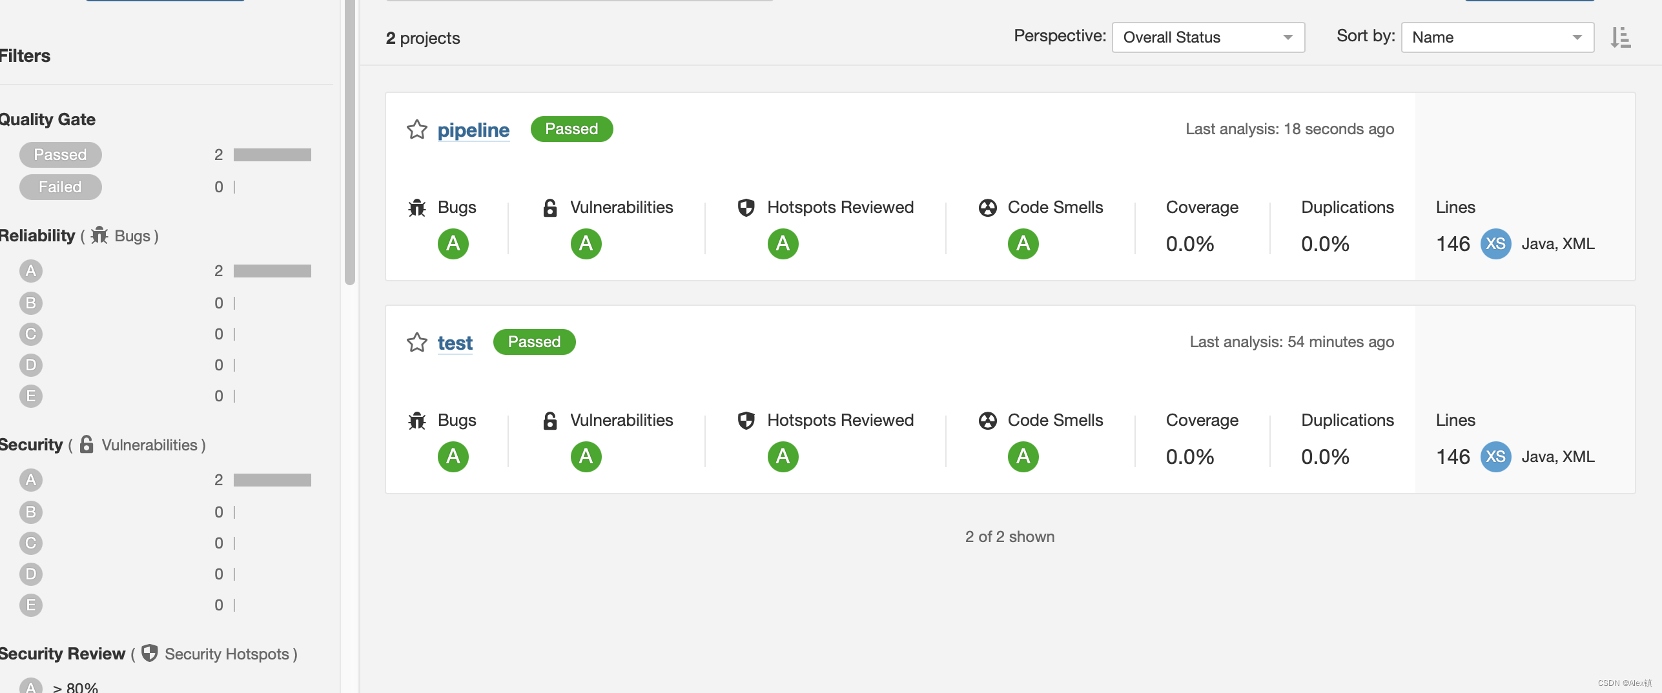
Task: Click the 146 lines value of pipeline
Action: (x=1453, y=244)
